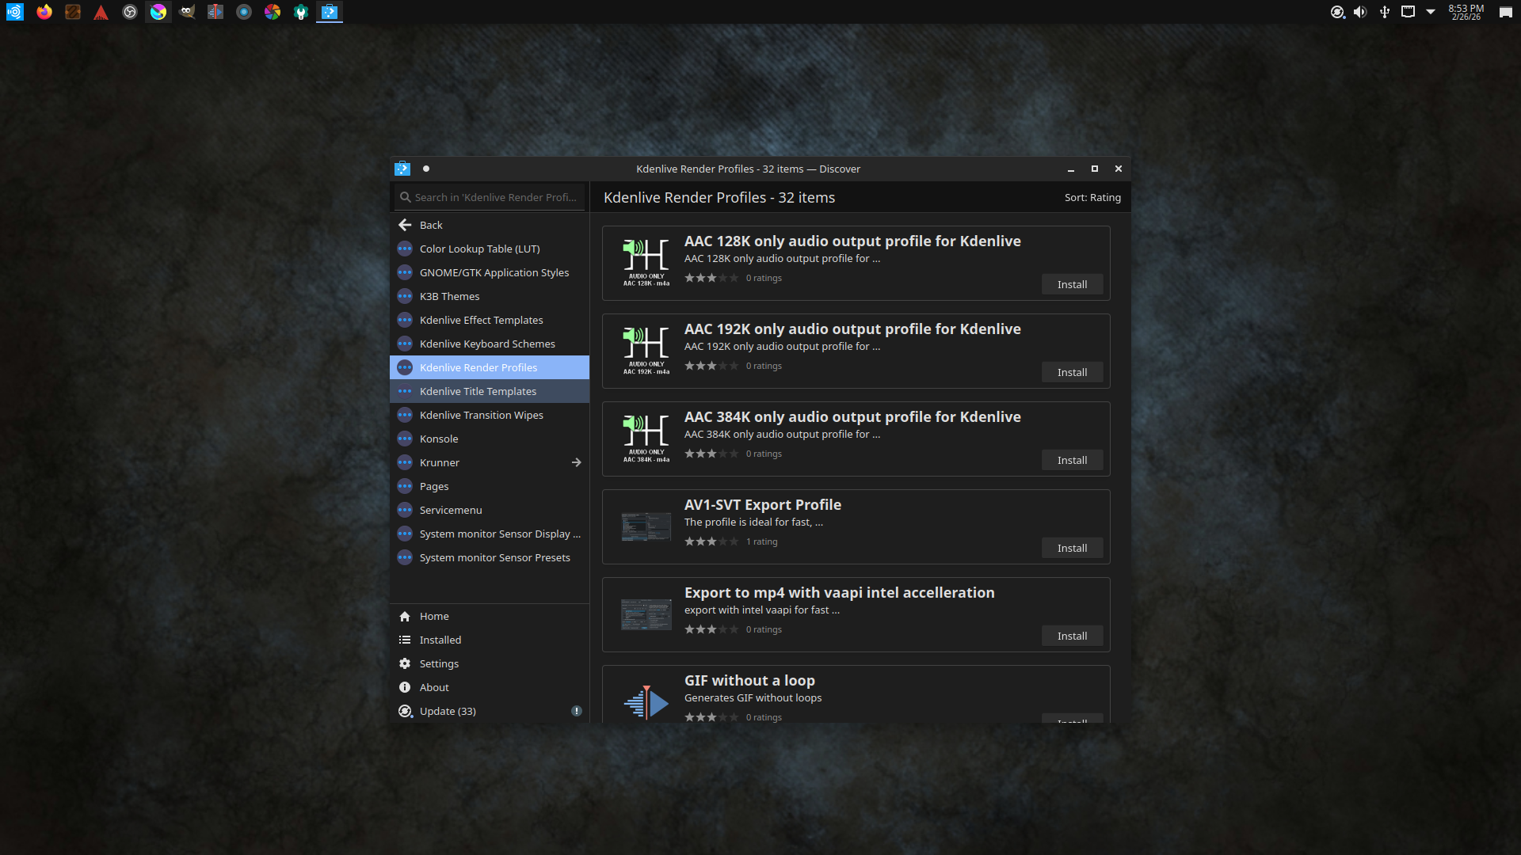Click the Kdenlive Render Profiles category
Screen dimensions: 1521x855
(x=490, y=367)
